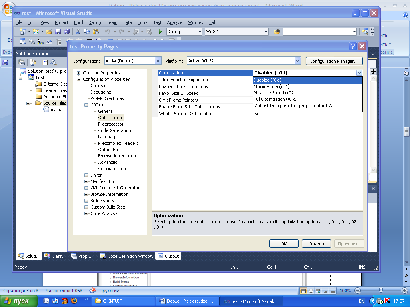Screen dimensions: 410x307
Task: Click Firefox icon in taskbar quick launch
Action: click(74, 301)
